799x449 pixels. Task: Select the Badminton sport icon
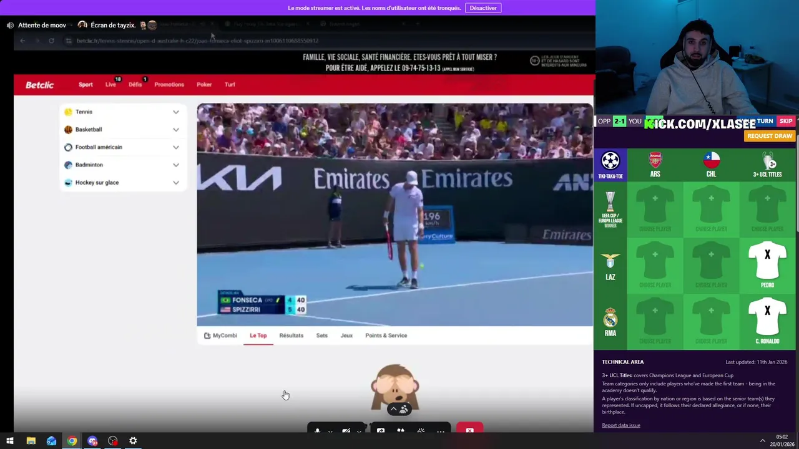68,165
